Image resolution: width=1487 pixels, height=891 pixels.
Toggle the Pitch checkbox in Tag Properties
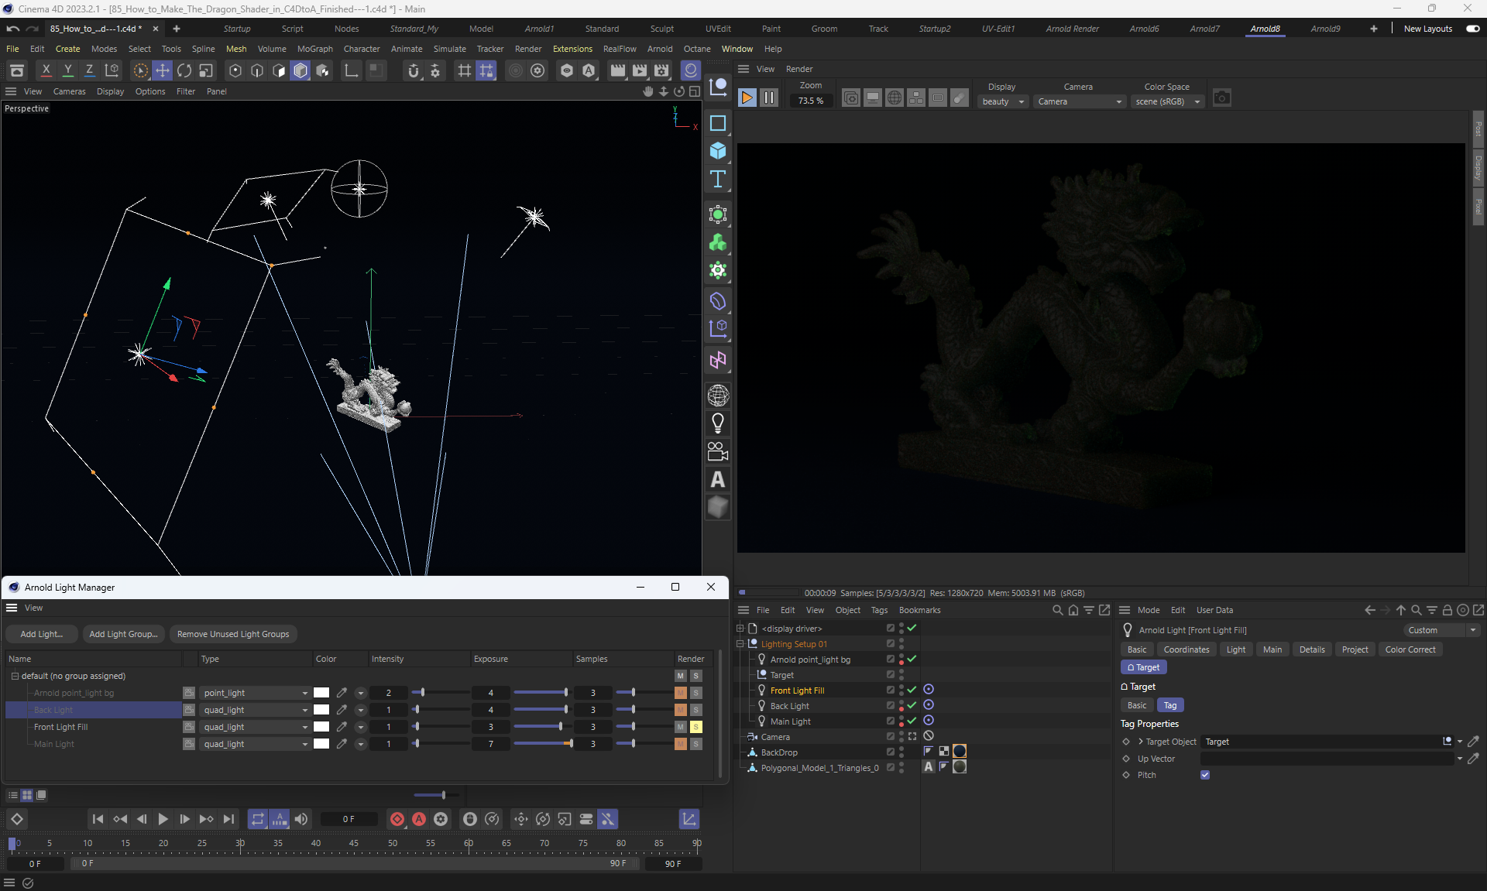click(x=1205, y=775)
